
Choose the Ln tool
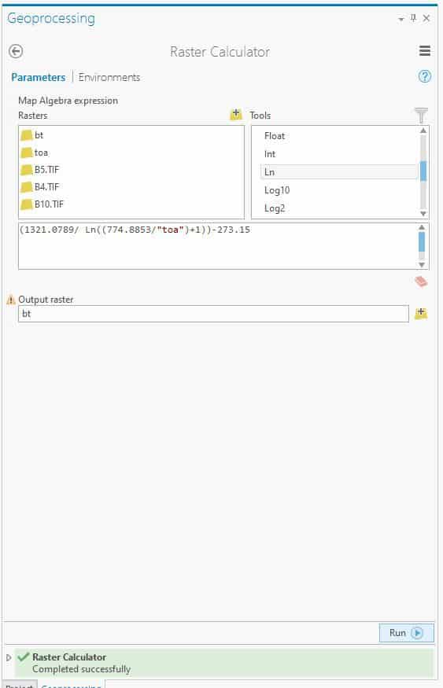[338, 172]
